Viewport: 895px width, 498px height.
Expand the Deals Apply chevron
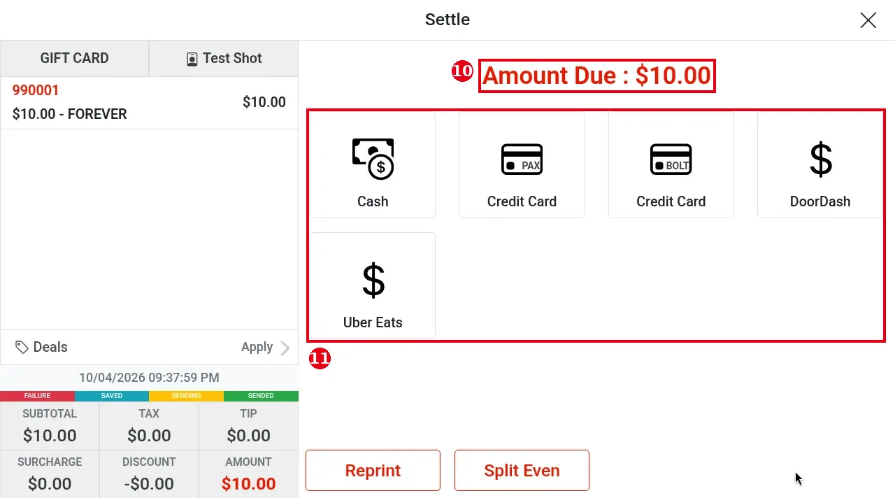pos(285,348)
